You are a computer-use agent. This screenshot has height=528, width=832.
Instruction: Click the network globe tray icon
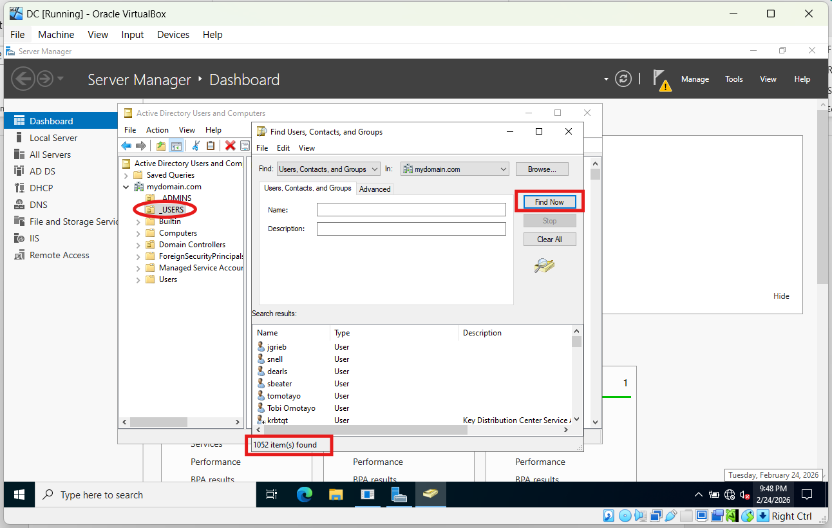[730, 495]
